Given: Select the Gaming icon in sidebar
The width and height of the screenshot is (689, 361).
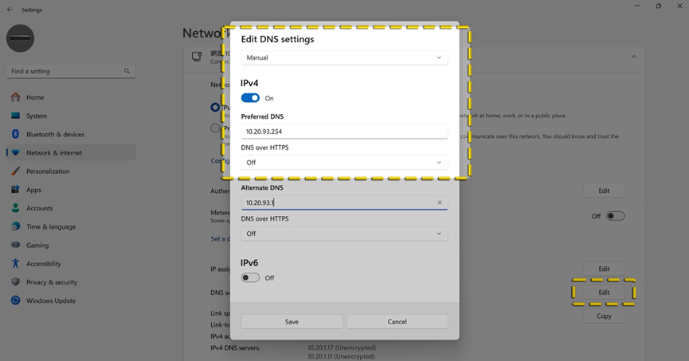Looking at the screenshot, I should pos(15,245).
